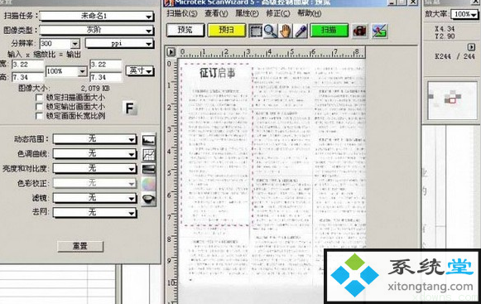Open the red toolbox icon
Viewport: 481px width, 304px height.
point(360,31)
